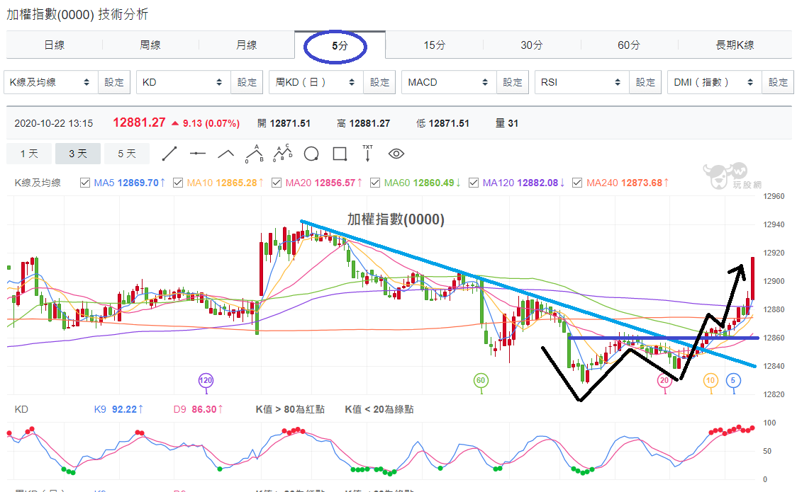The height and width of the screenshot is (492, 797).
Task: Click the D9 value 86.30
Action: pyautogui.click(x=204, y=409)
